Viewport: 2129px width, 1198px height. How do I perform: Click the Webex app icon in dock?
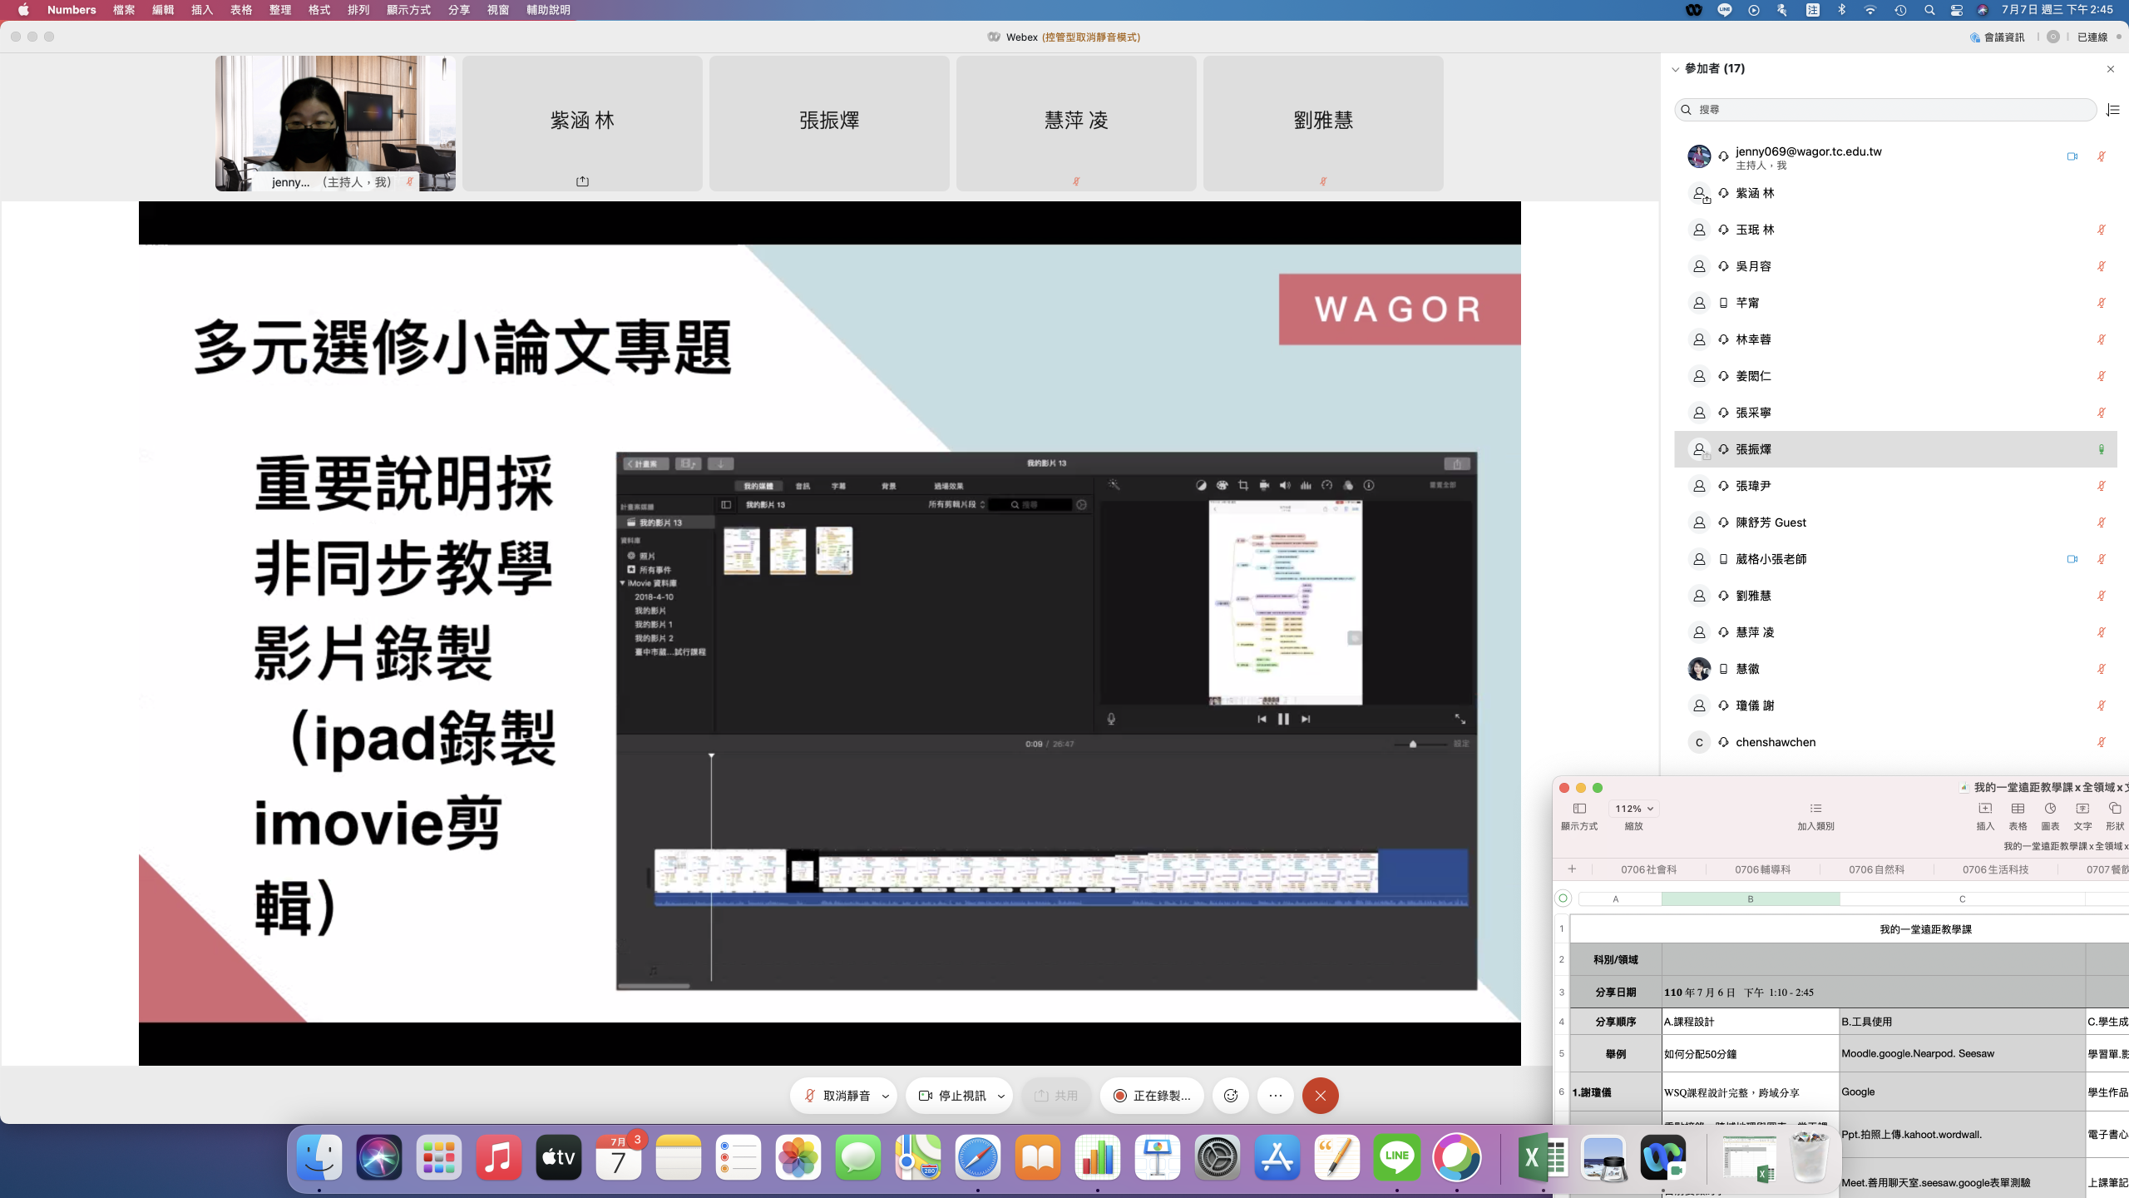[x=1663, y=1157]
